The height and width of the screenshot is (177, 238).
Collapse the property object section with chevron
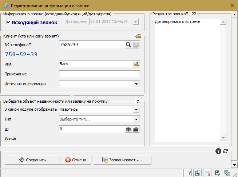(x=138, y=102)
